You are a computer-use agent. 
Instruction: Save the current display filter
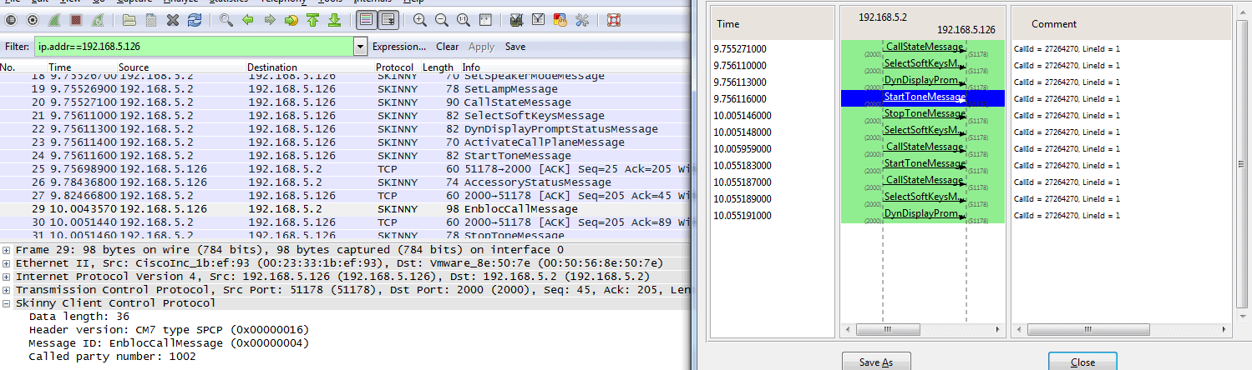click(515, 47)
